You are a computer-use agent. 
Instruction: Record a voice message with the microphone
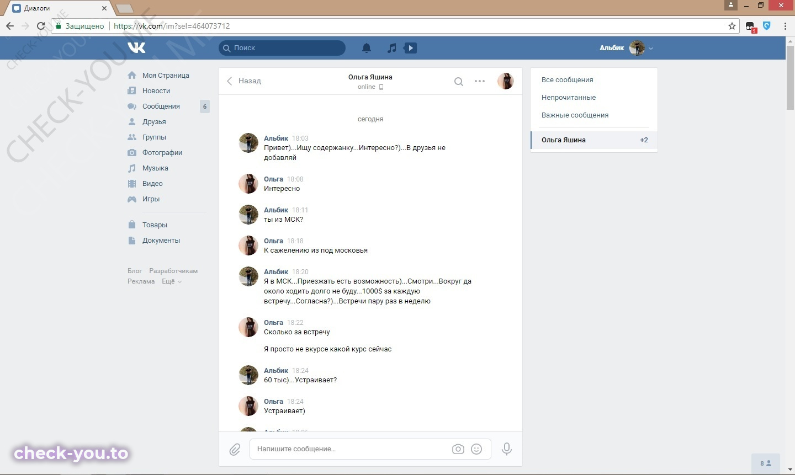(506, 449)
